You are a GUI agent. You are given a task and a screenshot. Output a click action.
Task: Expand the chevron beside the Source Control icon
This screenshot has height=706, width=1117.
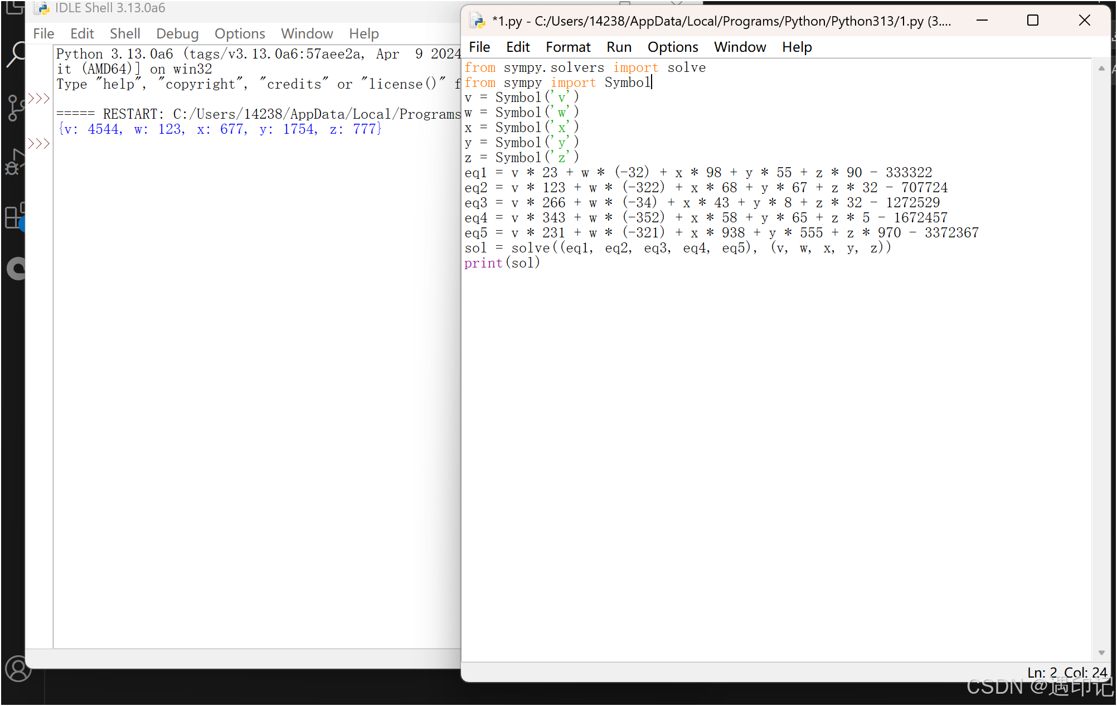point(38,99)
